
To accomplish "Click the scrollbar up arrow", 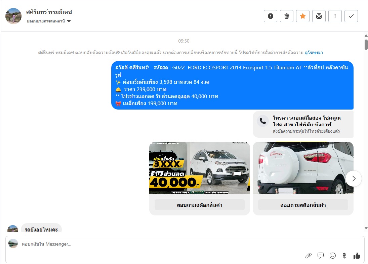I will (x=366, y=36).
